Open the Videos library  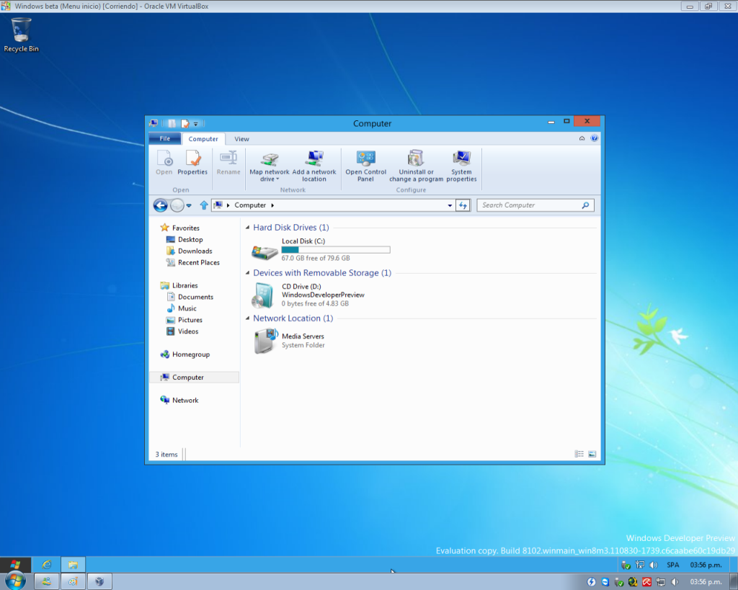click(188, 331)
